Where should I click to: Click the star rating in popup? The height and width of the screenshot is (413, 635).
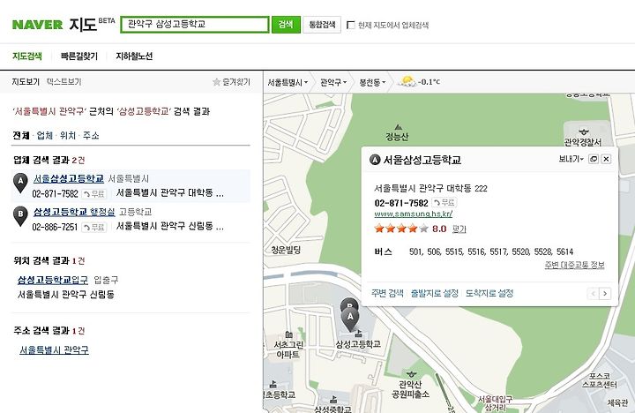click(401, 229)
